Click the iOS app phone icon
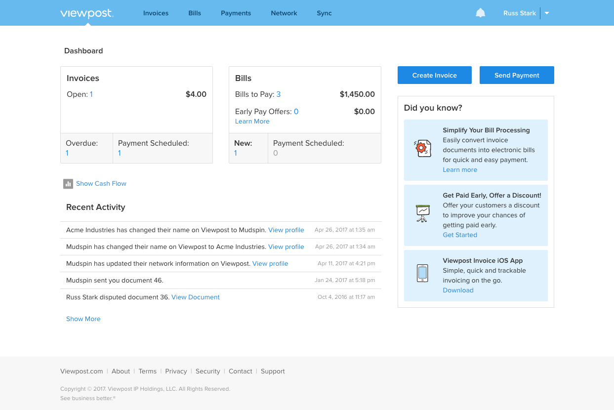This screenshot has height=410, width=614. pyautogui.click(x=422, y=273)
